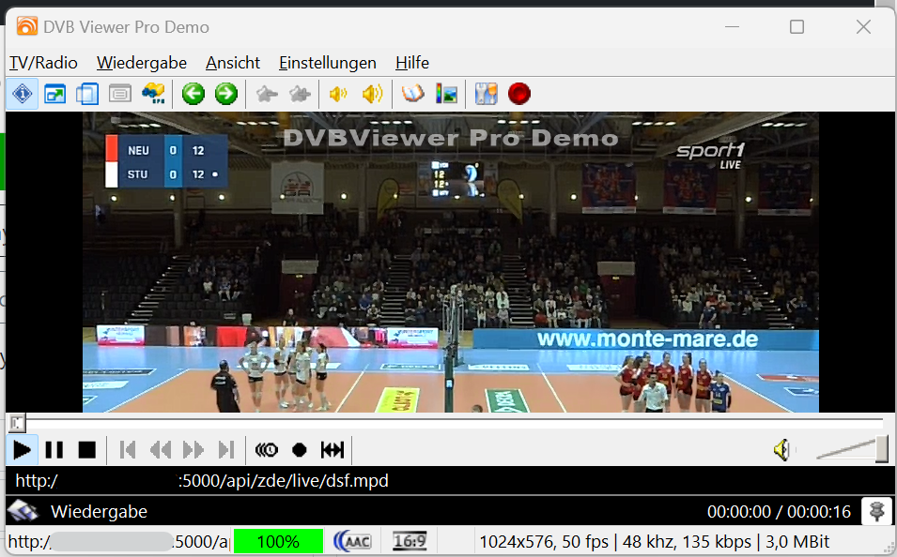The height and width of the screenshot is (557, 897).
Task: Click the video display area
Action: pyautogui.click(x=451, y=263)
